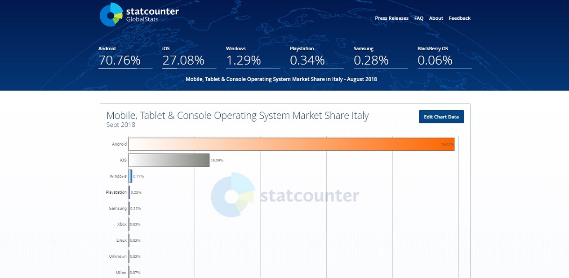Select the Android 70.76% stat
The image size is (569, 278).
pyautogui.click(x=125, y=57)
